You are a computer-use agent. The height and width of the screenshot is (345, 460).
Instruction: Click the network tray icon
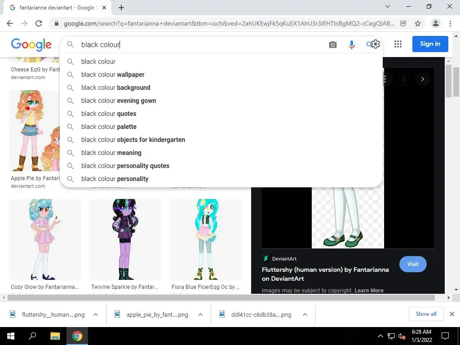(391, 336)
